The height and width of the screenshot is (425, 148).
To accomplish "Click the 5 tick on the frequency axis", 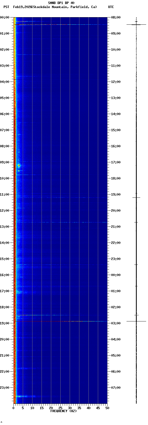I will point(23,408).
